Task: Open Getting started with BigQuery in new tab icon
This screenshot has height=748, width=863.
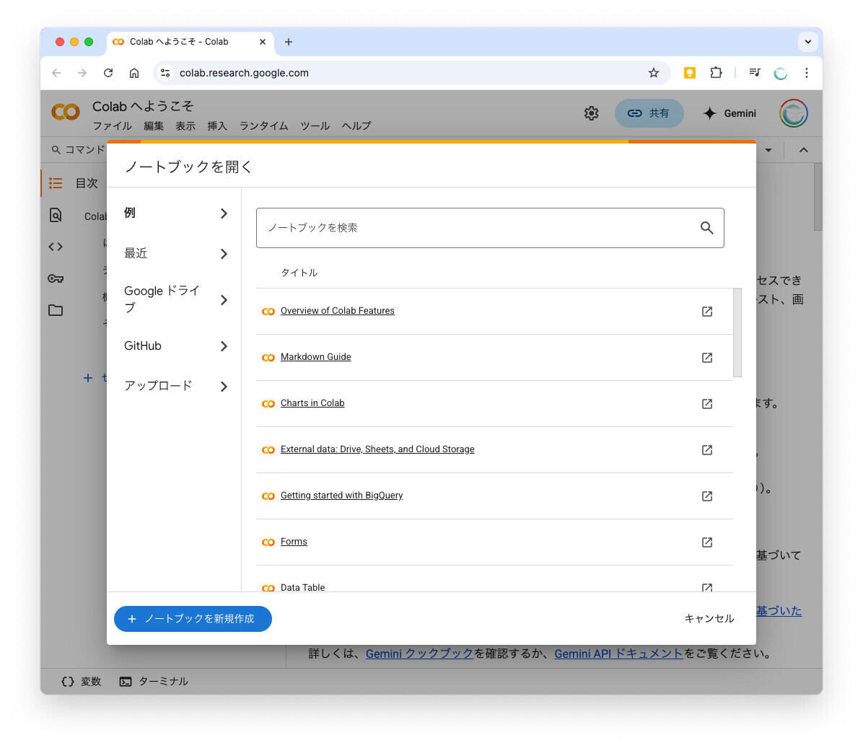Action: point(706,496)
